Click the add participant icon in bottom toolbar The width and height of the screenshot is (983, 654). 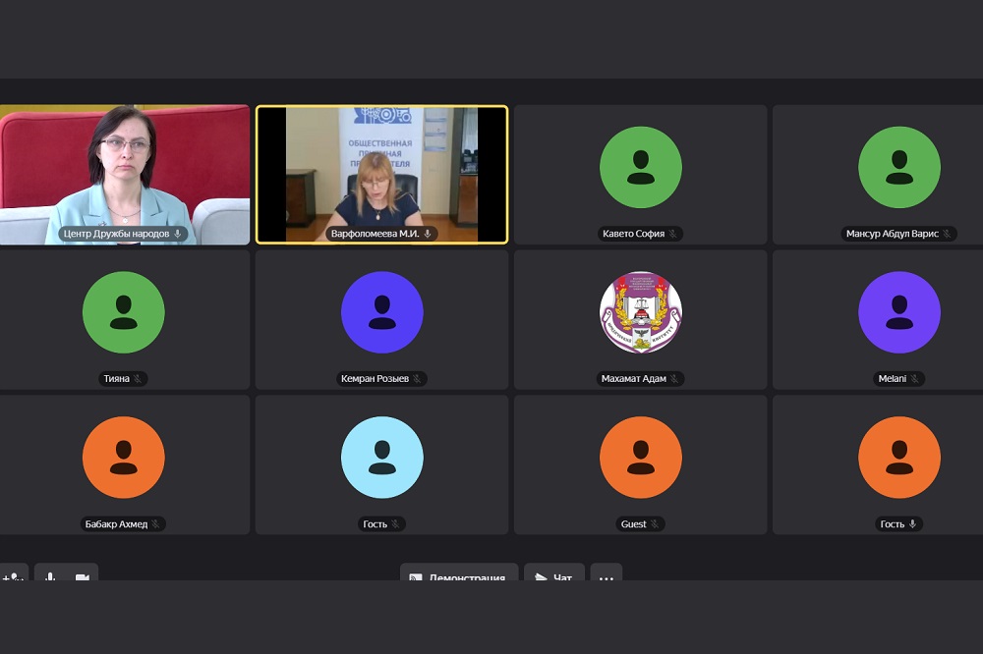(13, 575)
